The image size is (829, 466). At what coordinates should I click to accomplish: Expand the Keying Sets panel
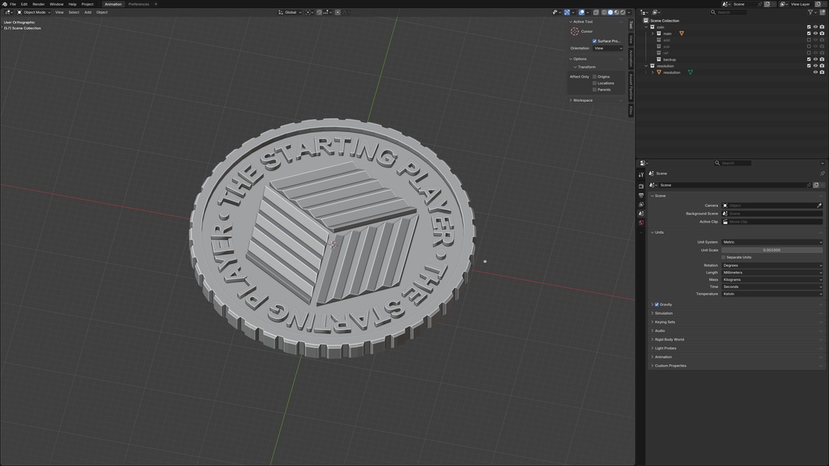coord(665,322)
